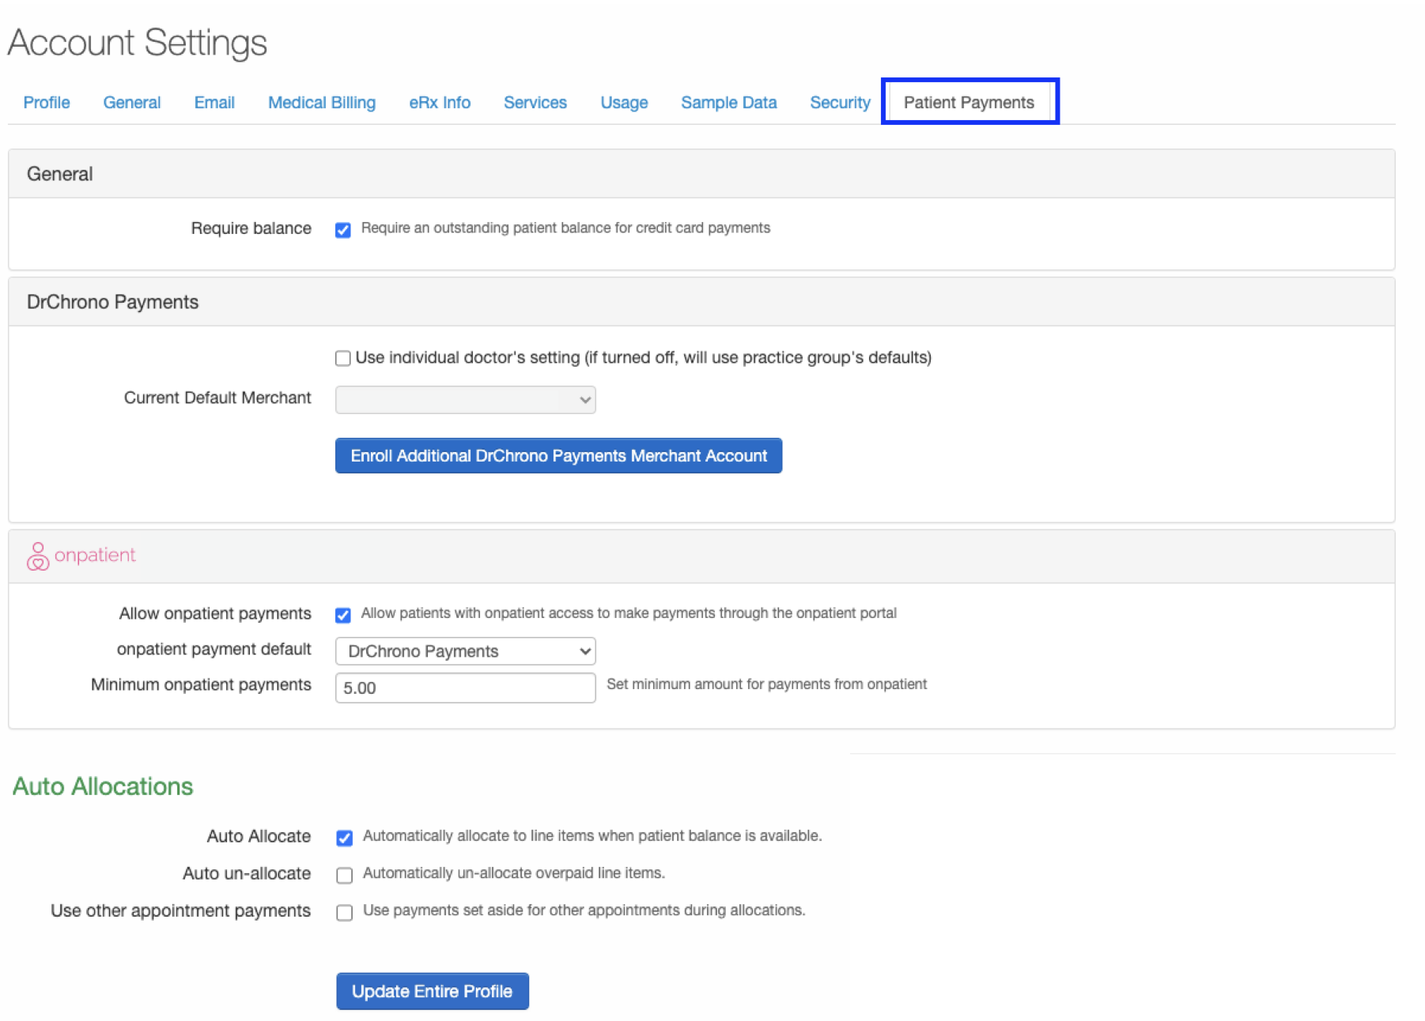The width and height of the screenshot is (1425, 1021).
Task: Click 'Set minimum amount for payments from onpatient'
Action: pos(766,684)
